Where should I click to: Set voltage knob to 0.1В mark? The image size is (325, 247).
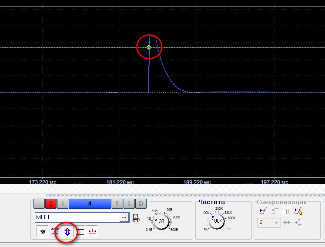[149, 230]
